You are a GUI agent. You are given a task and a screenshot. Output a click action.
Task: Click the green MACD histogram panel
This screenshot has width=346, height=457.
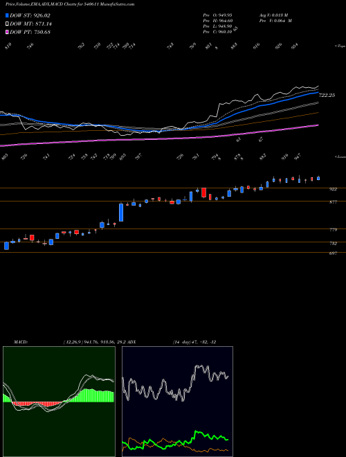coord(59,402)
